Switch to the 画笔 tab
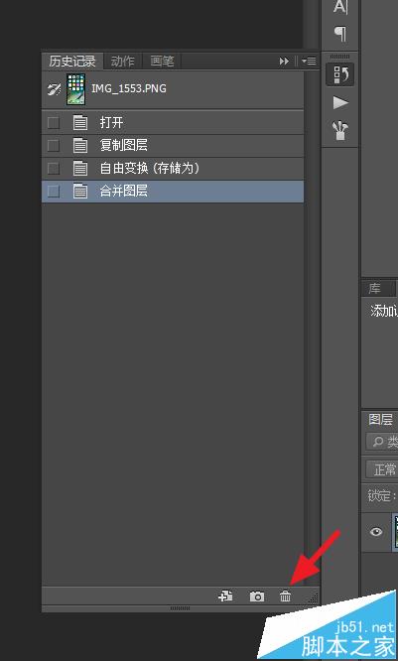The width and height of the screenshot is (398, 661). pyautogui.click(x=162, y=62)
